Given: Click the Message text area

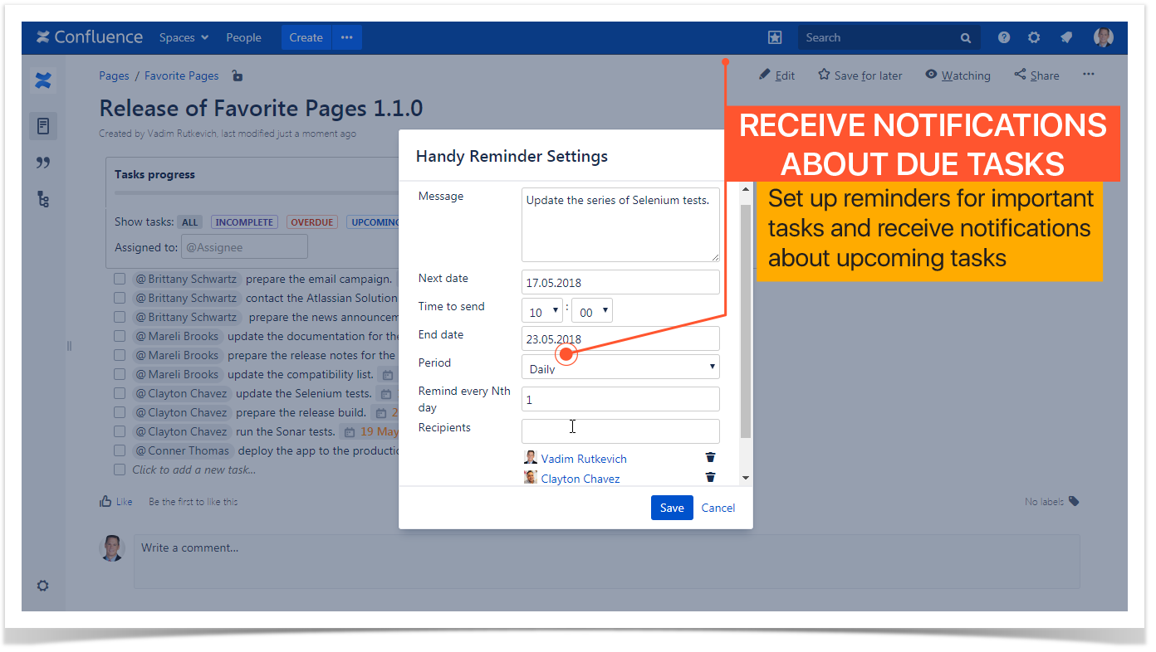Looking at the screenshot, I should pos(620,225).
